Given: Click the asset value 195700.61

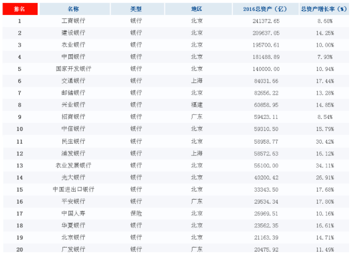Looking at the screenshot, I should tap(266, 45).
